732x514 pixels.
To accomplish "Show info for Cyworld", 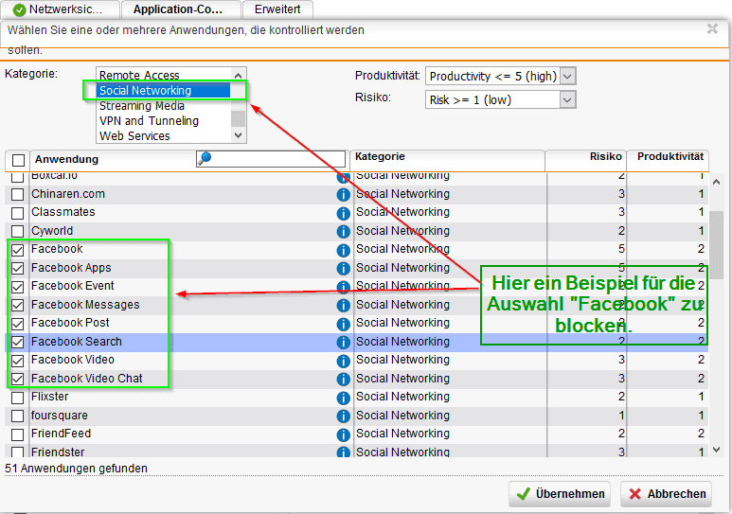I will 343,232.
